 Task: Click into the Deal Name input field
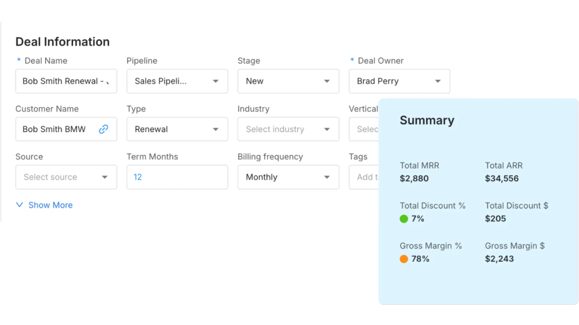(66, 81)
